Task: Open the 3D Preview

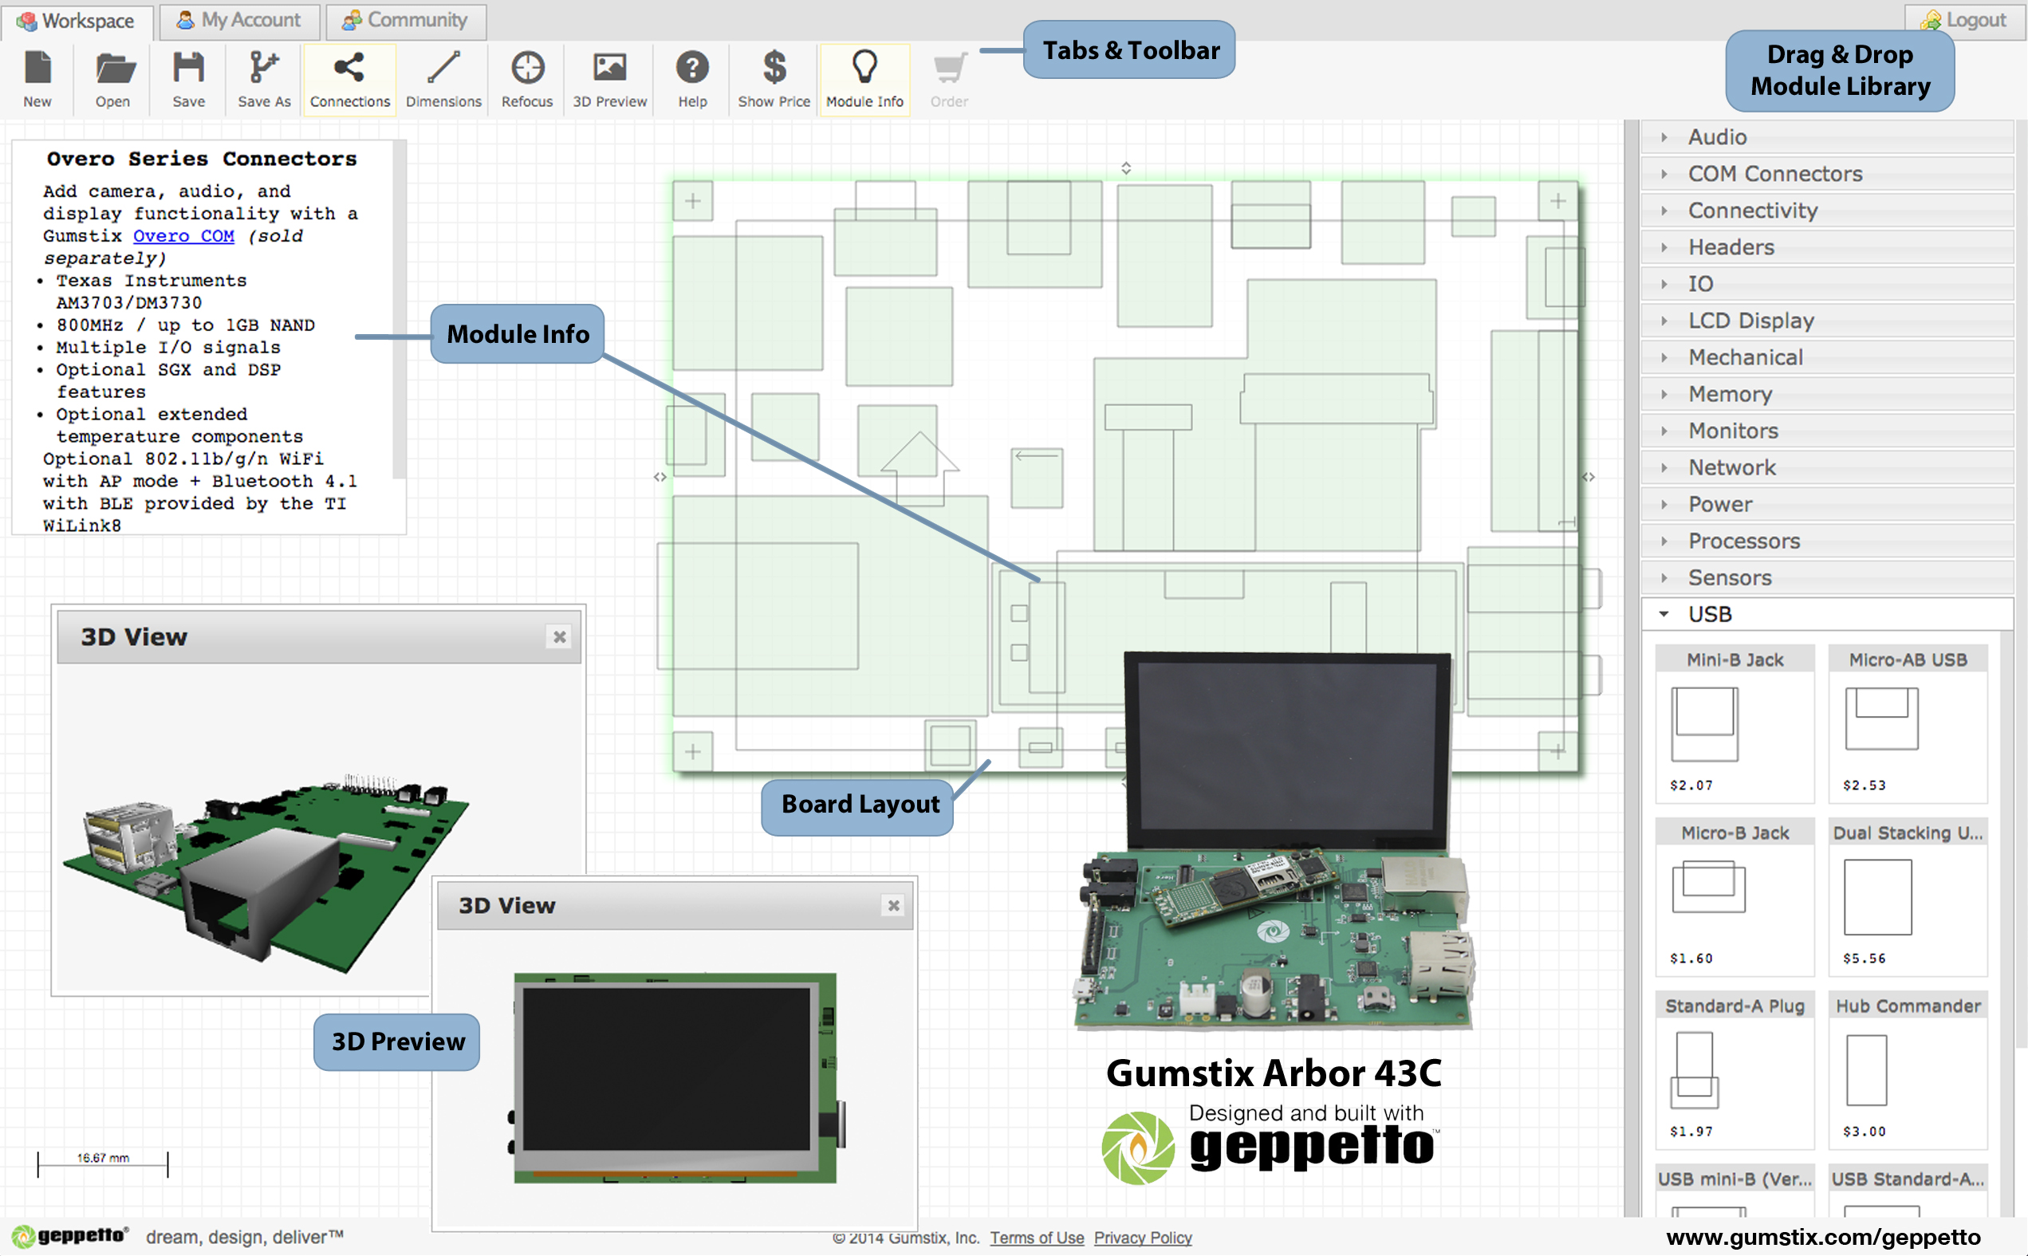Action: (609, 80)
